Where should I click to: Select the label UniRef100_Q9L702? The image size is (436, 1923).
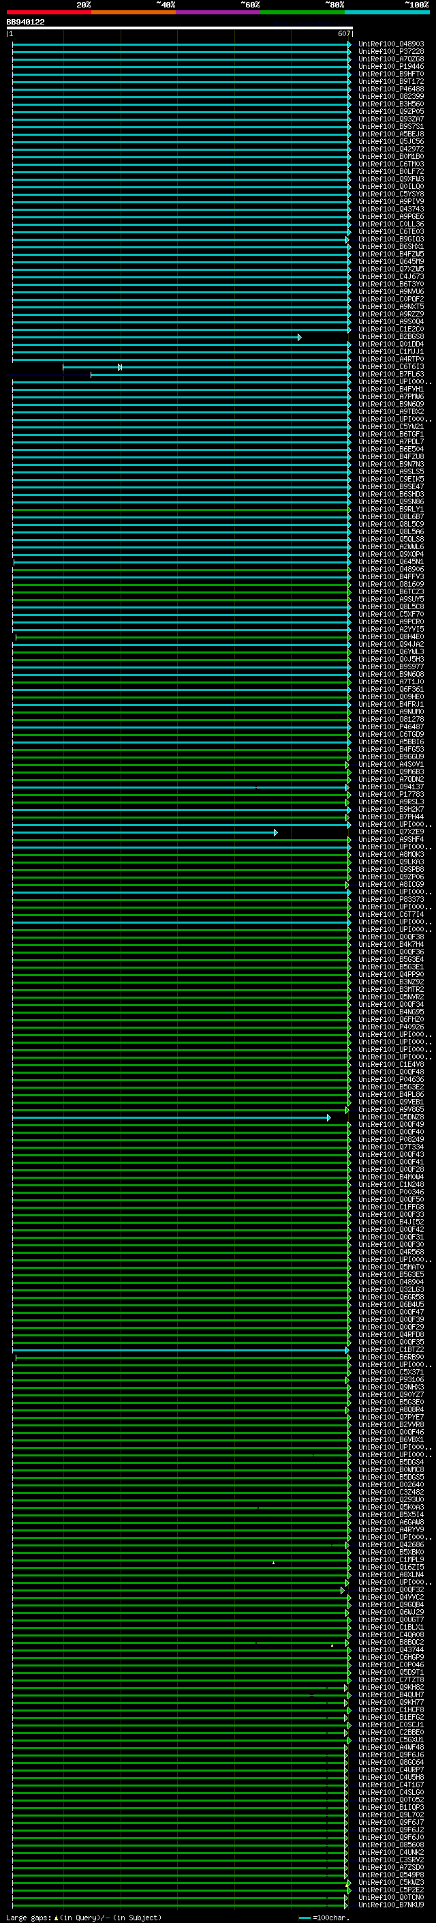[x=390, y=1815]
